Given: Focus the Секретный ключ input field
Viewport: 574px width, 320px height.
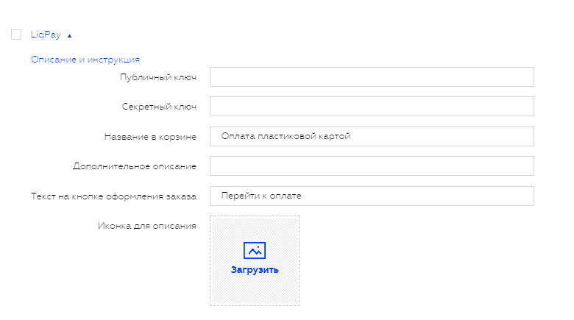Looking at the screenshot, I should coord(372,107).
